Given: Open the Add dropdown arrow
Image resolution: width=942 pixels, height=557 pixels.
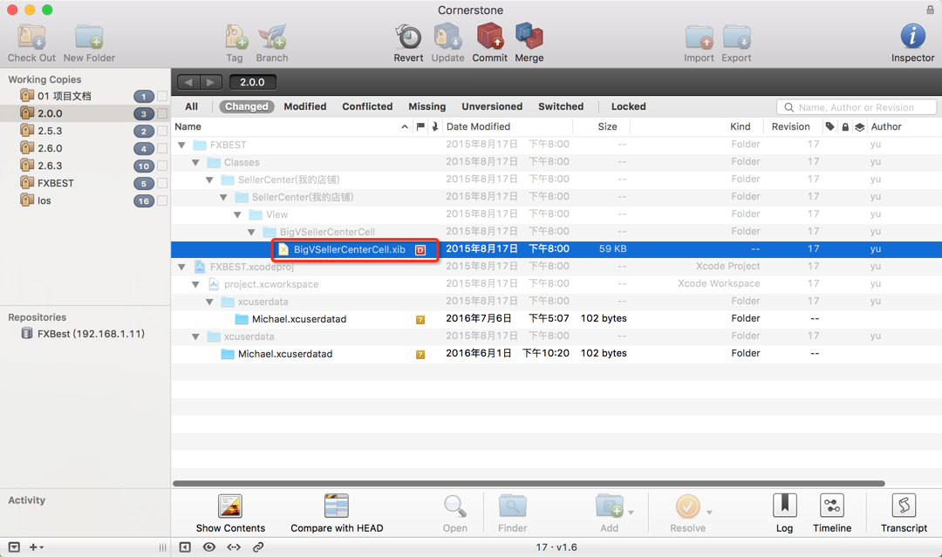Looking at the screenshot, I should 631,513.
